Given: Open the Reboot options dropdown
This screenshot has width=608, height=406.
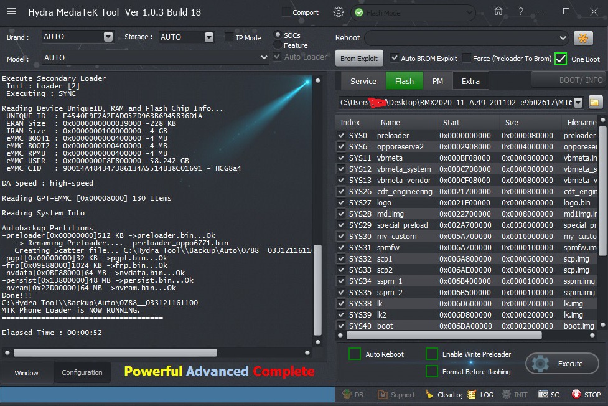Looking at the screenshot, I should [563, 38].
